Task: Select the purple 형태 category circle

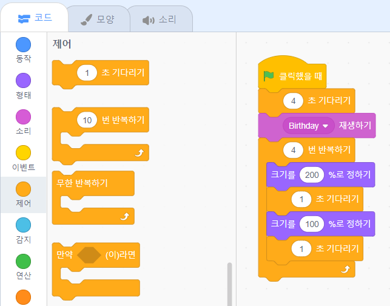Action: pos(24,80)
